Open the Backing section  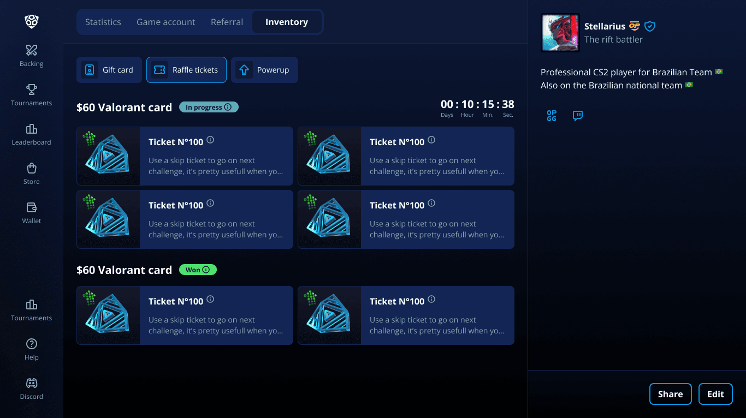32,56
